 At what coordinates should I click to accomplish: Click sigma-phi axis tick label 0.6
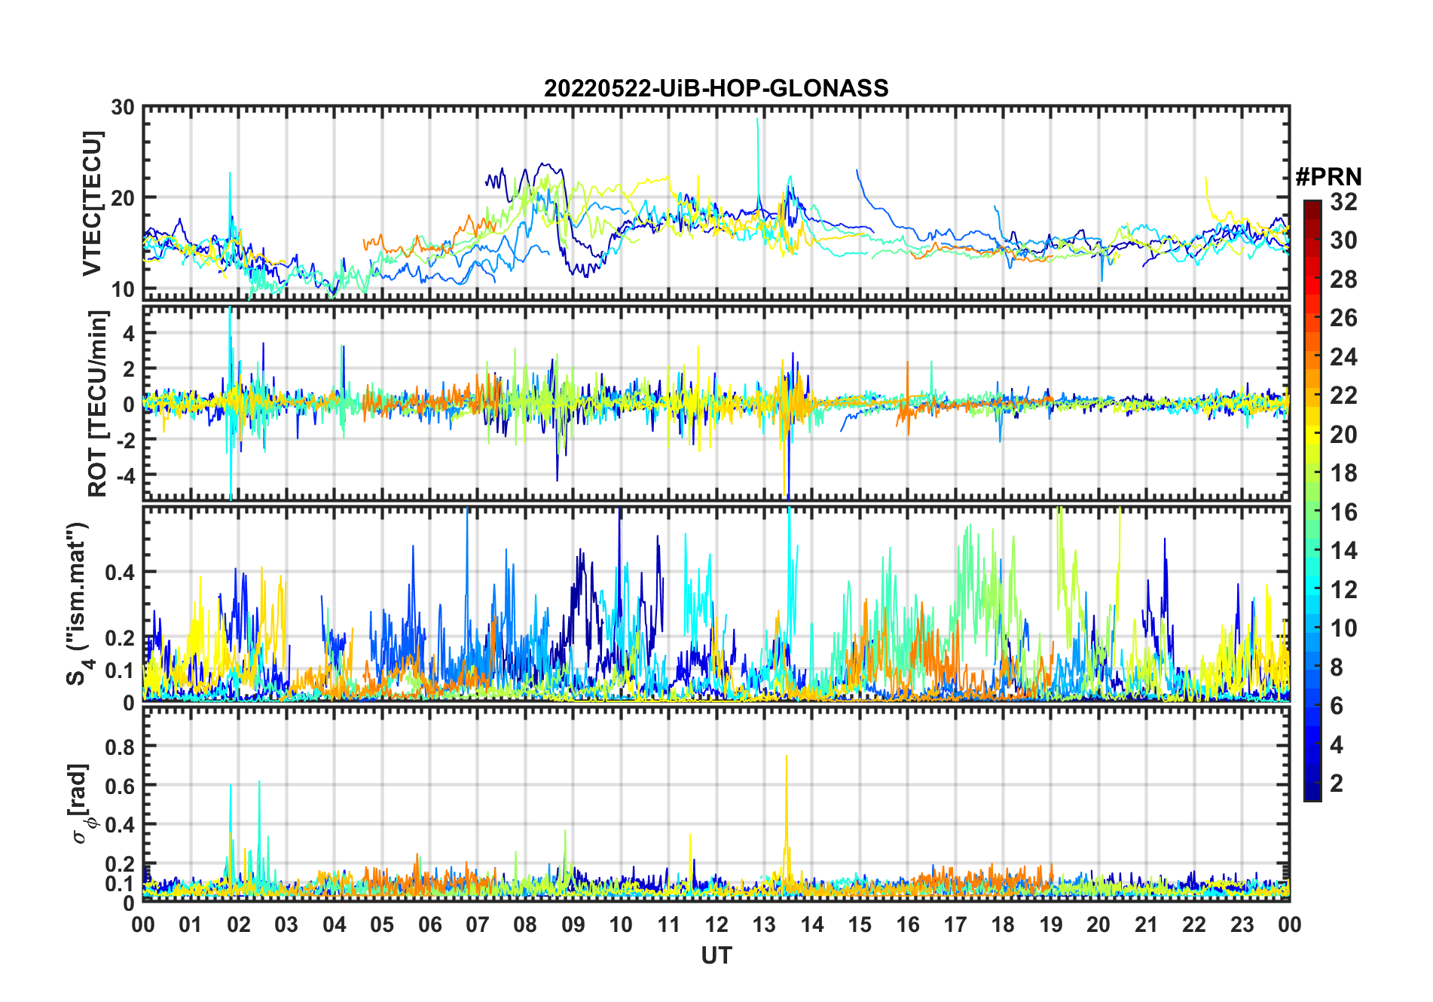120,785
